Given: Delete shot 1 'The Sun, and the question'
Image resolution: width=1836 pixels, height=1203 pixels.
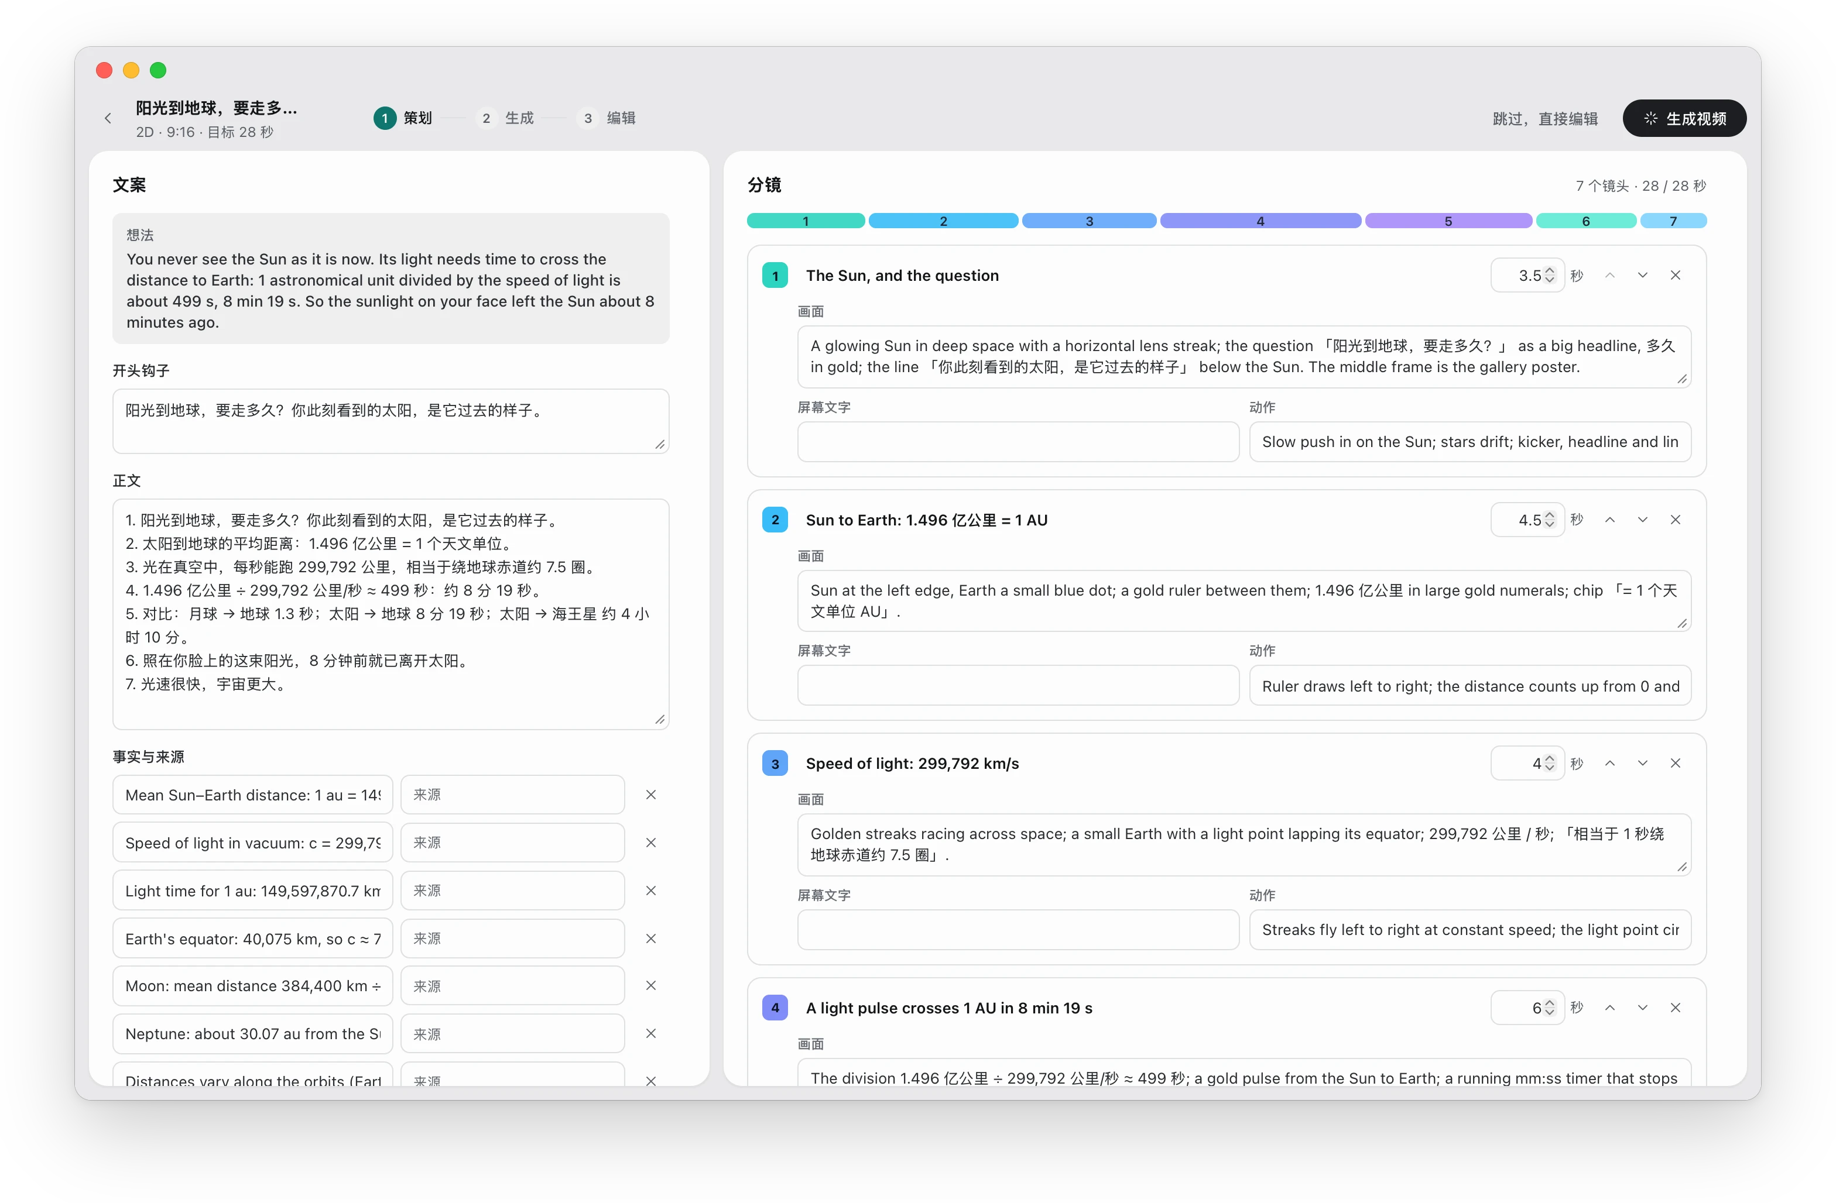Looking at the screenshot, I should [x=1676, y=276].
